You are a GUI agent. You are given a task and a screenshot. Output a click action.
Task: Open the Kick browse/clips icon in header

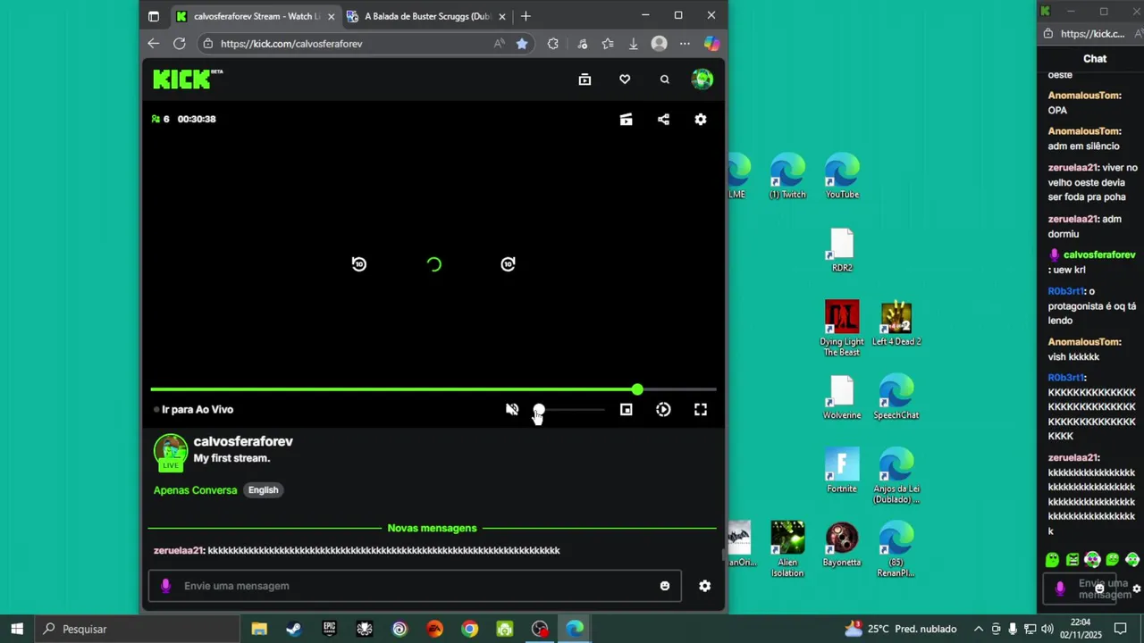pos(585,79)
